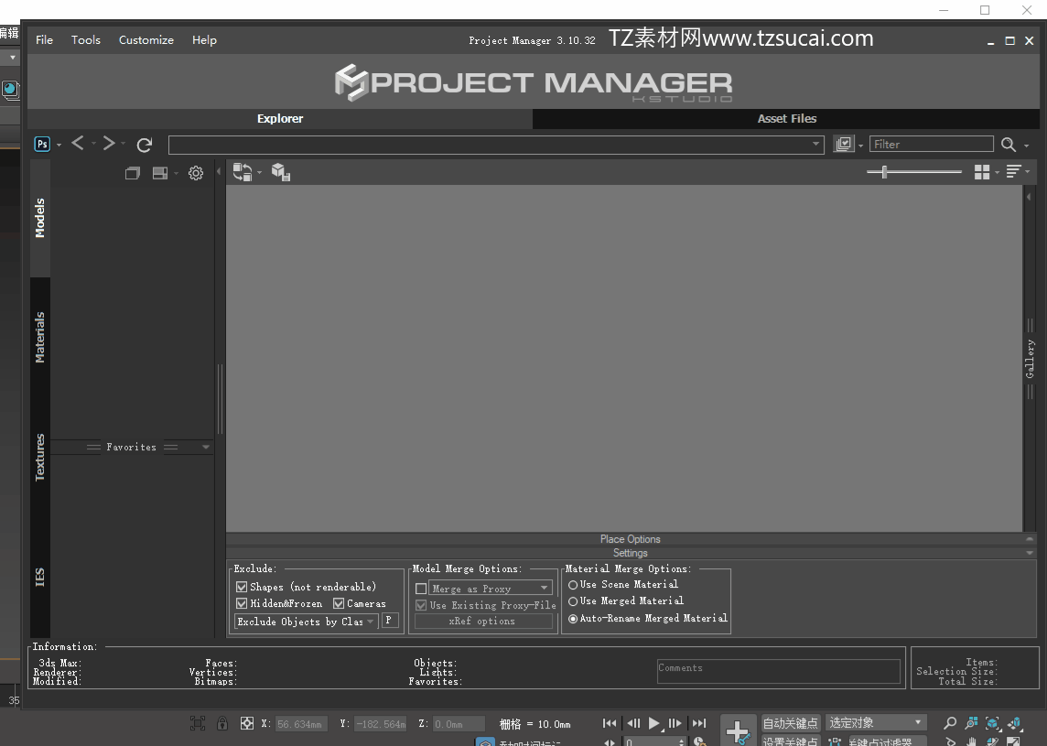
Task: Open folder panel gear settings
Action: click(x=196, y=173)
